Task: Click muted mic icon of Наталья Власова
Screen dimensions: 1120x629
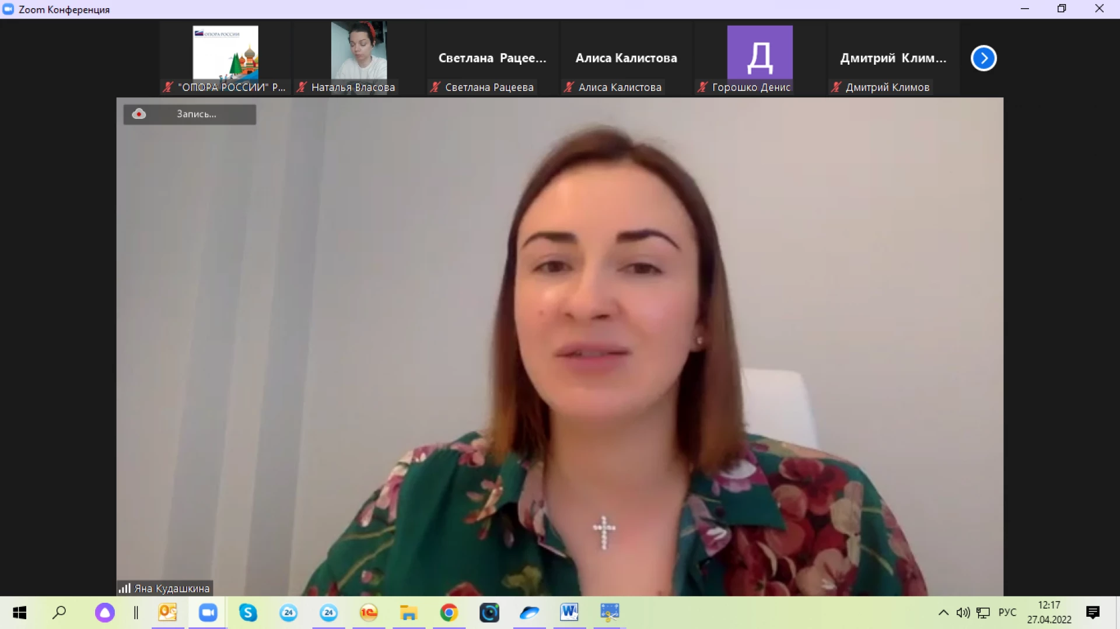Action: (x=302, y=87)
